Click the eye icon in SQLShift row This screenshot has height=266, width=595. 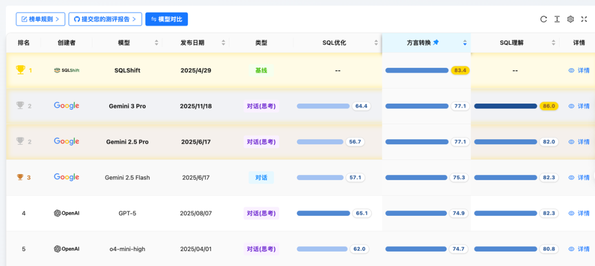(571, 70)
